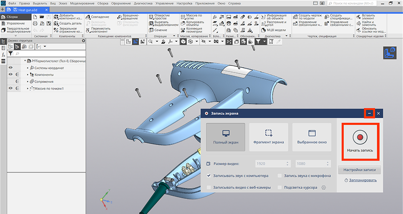Viewport: 403px width, 214px height.
Task: Enable Запись звука с микрофона checkbox
Action: pos(280,176)
